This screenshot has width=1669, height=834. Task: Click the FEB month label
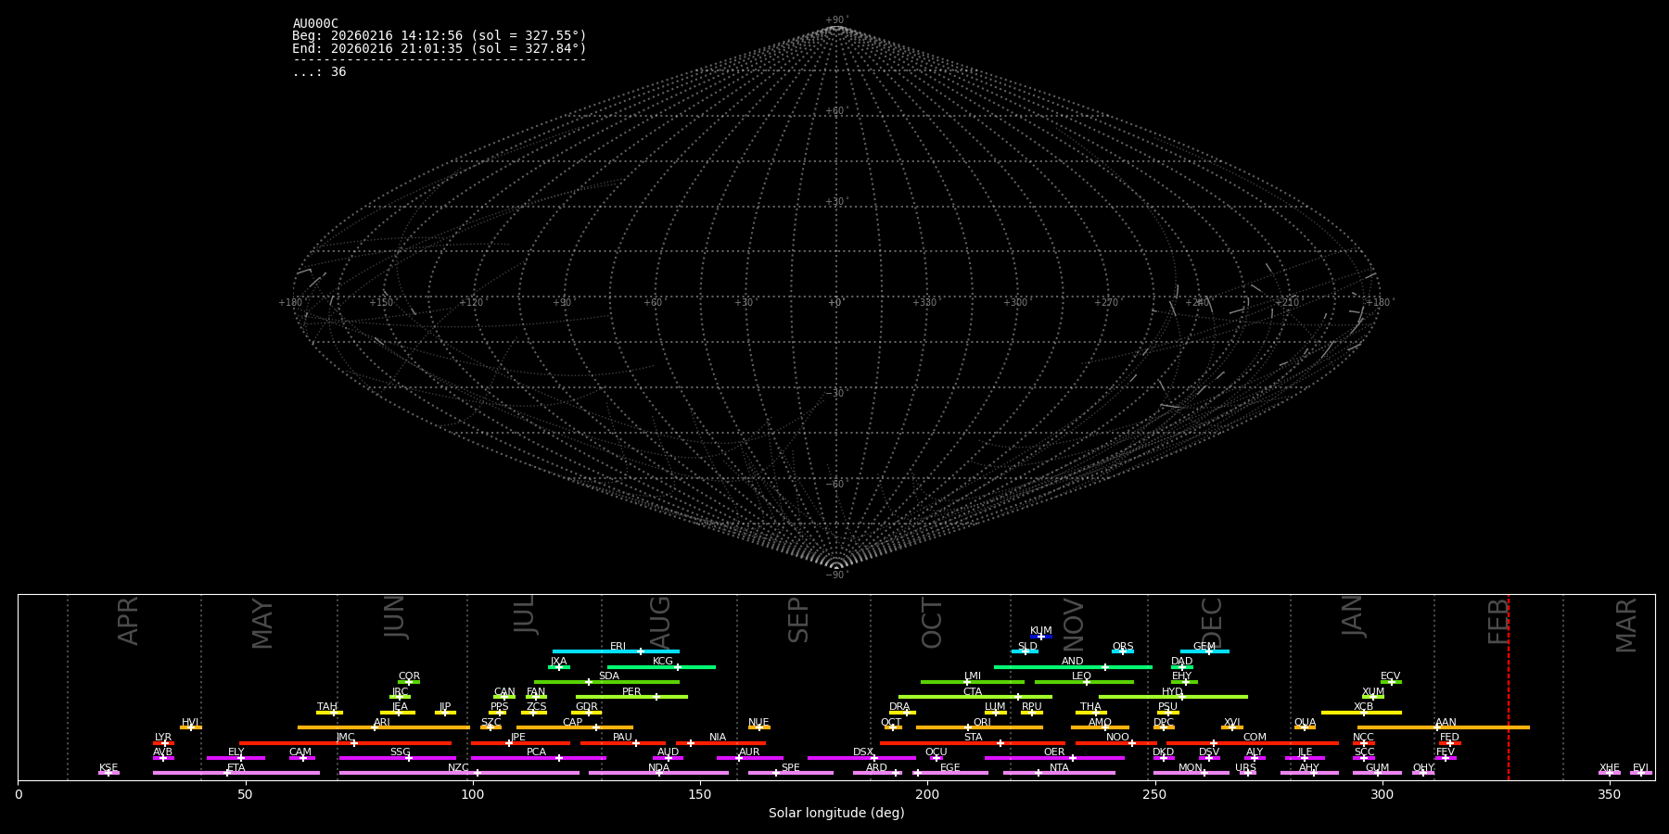coord(1498,621)
